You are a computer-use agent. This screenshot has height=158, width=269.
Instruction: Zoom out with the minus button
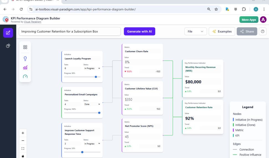pyautogui.click(x=23, y=141)
